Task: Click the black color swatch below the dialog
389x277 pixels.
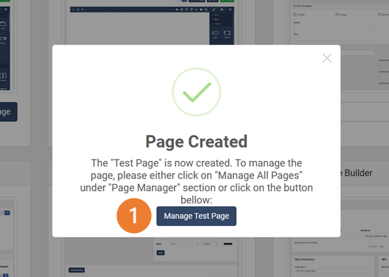Action: pyautogui.click(x=228, y=244)
